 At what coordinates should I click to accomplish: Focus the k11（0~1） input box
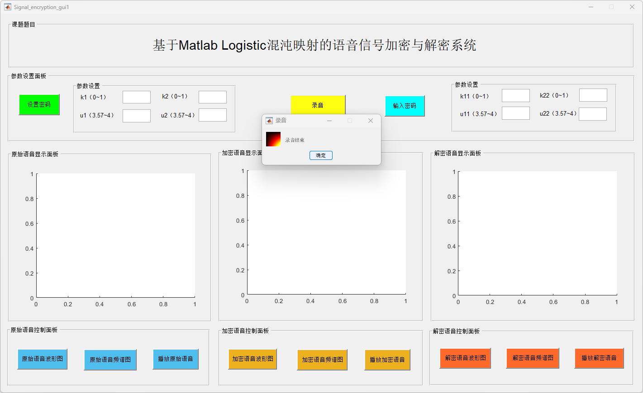[516, 95]
